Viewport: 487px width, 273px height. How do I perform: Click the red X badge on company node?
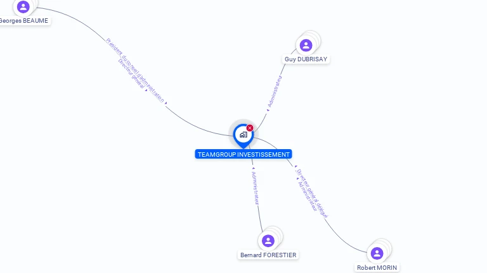[x=250, y=128]
